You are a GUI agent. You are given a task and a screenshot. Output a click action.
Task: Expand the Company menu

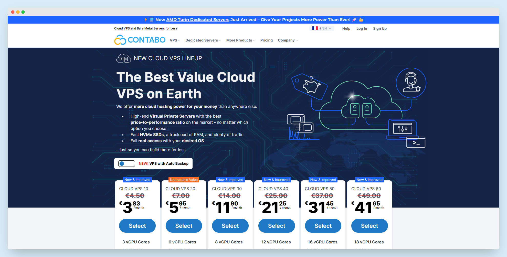(x=288, y=40)
